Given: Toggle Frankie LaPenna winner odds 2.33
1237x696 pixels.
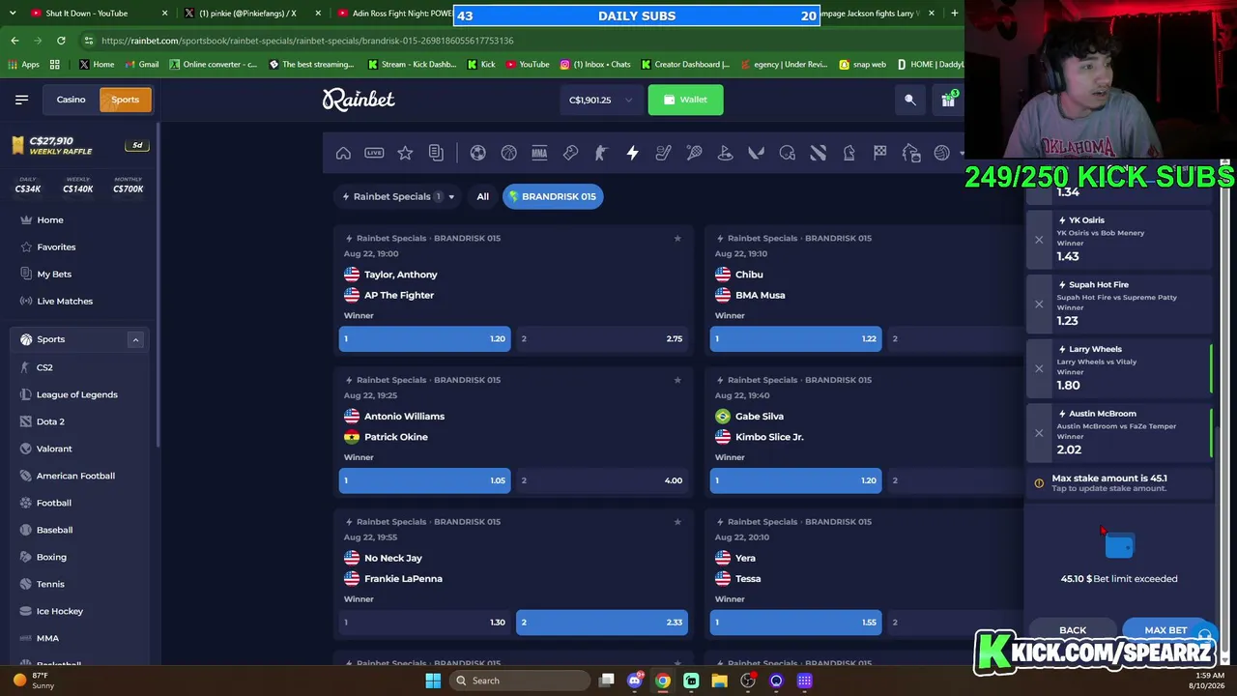Looking at the screenshot, I should pyautogui.click(x=601, y=622).
